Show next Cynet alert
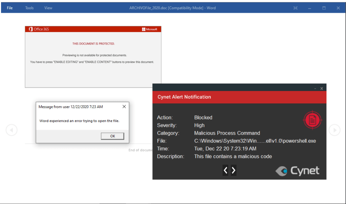 point(234,170)
